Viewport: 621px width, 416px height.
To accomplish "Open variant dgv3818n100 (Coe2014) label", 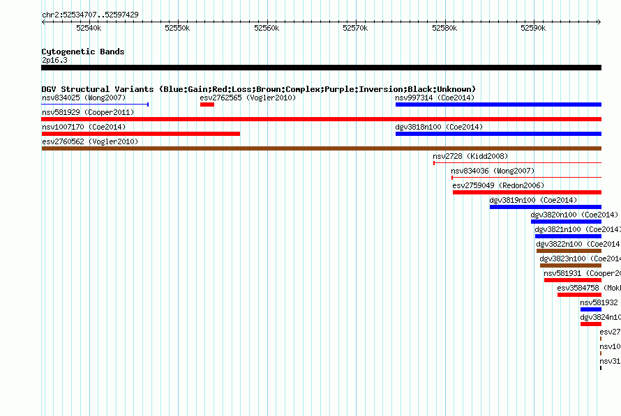I will [x=439, y=127].
